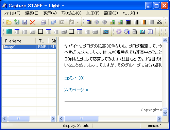Open the ファイル(F) menu
The width and height of the screenshot is (170, 130).
pyautogui.click(x=12, y=13)
